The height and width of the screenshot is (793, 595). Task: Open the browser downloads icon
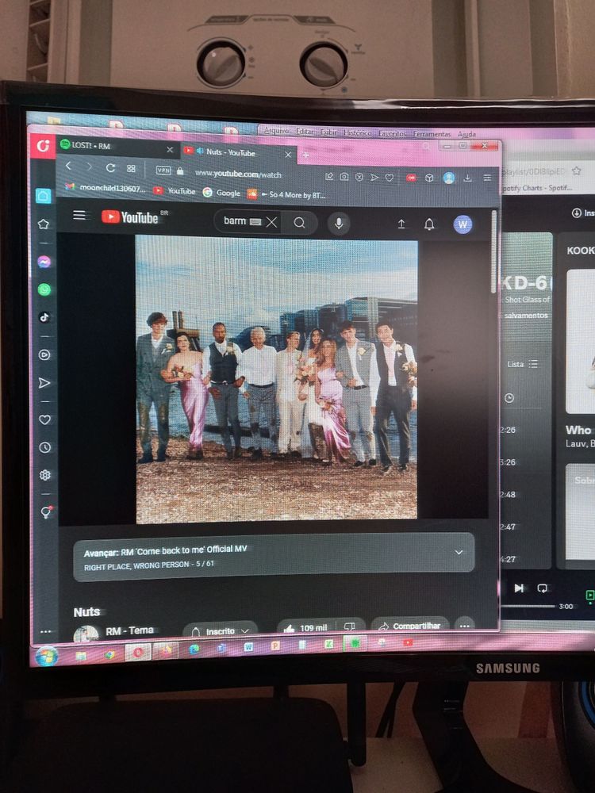[467, 178]
